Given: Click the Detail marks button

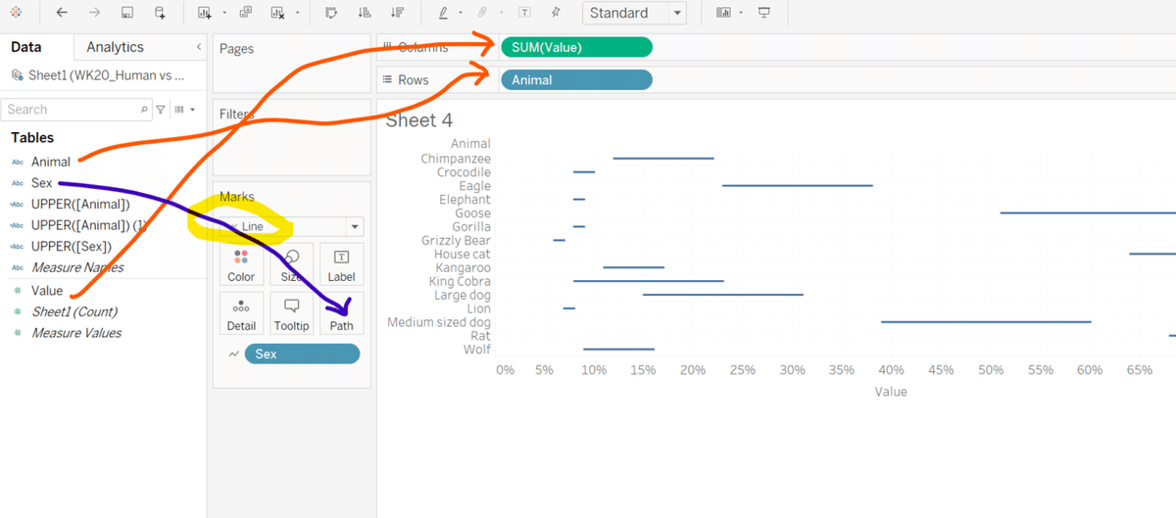Looking at the screenshot, I should tap(241, 313).
